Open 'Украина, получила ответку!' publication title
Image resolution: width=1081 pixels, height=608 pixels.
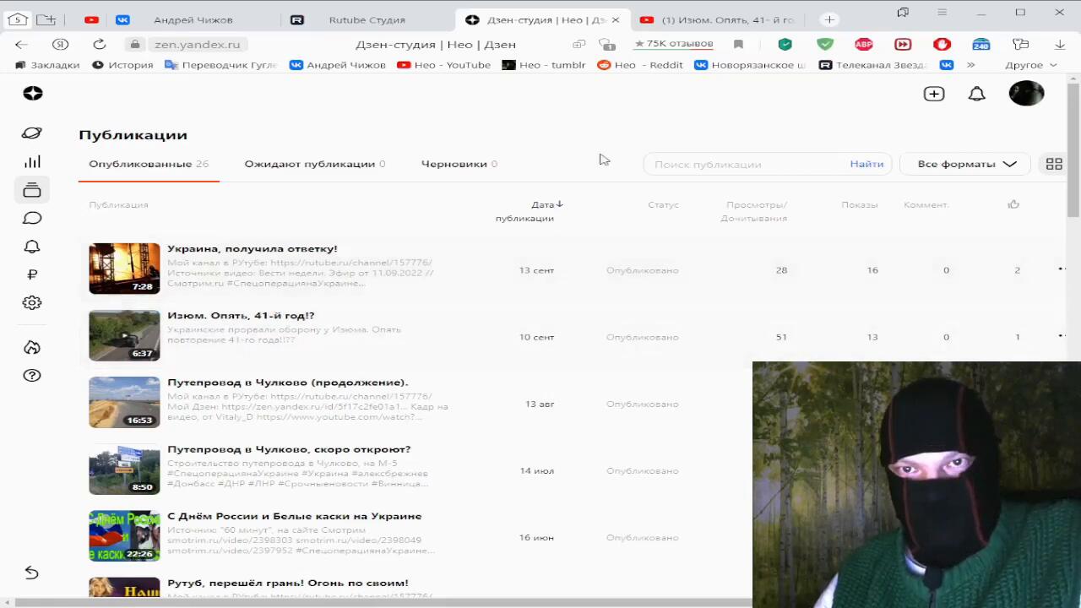252,249
